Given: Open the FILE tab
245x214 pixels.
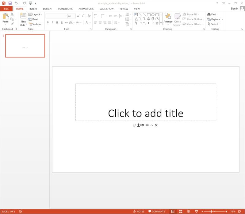Looking at the screenshot, I should [6, 9].
